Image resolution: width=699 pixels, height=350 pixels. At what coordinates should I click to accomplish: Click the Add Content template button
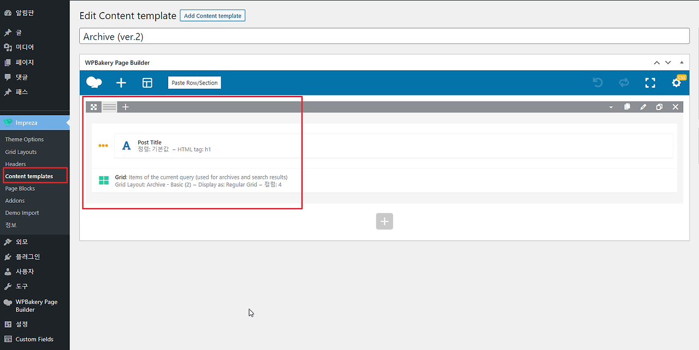[212, 16]
